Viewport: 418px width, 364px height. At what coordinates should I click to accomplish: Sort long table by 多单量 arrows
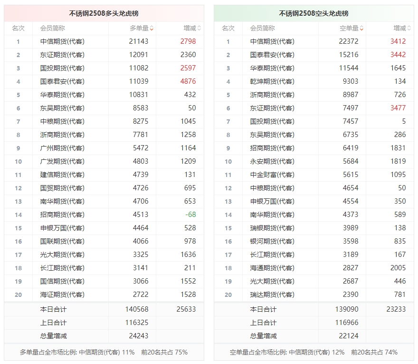coord(152,28)
